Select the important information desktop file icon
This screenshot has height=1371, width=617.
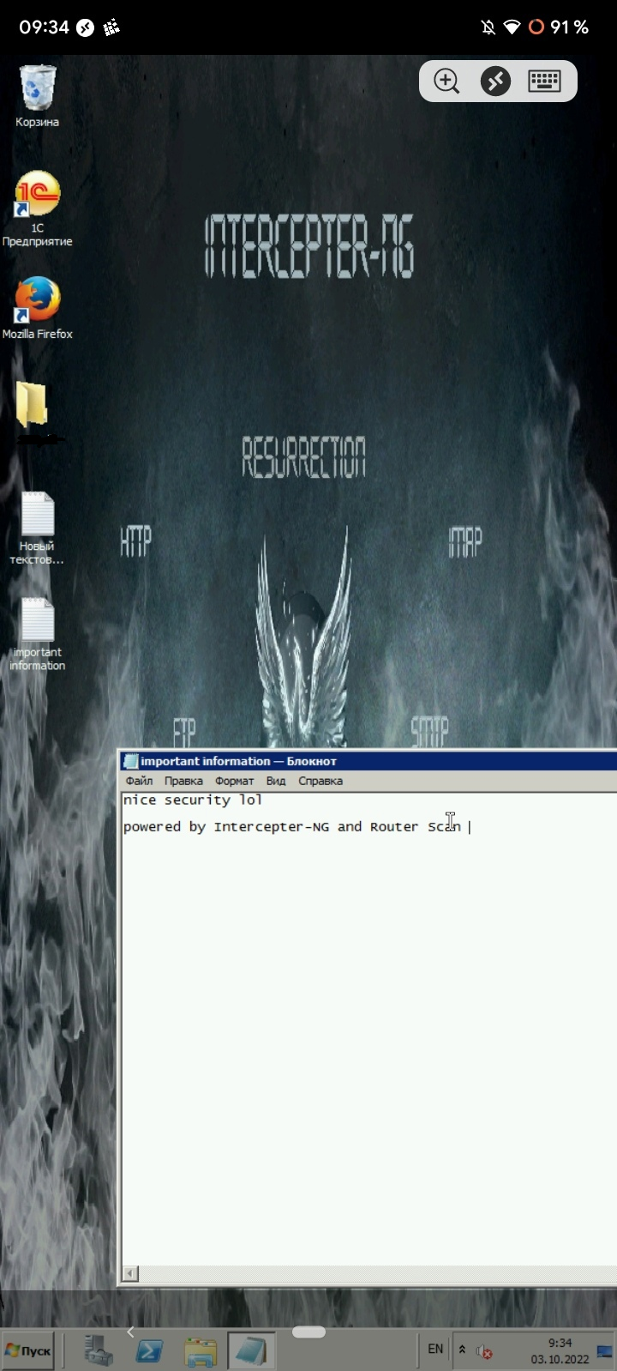[x=37, y=634]
